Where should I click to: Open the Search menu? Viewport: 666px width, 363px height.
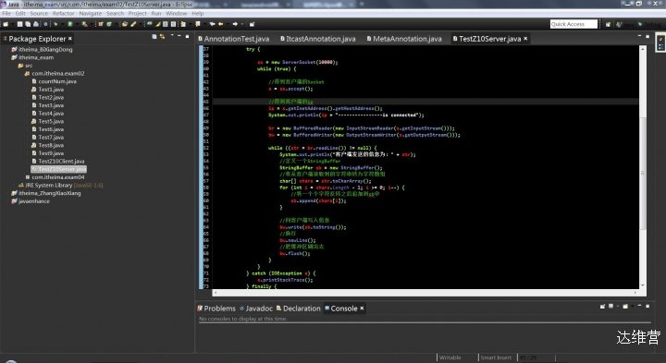click(x=115, y=14)
